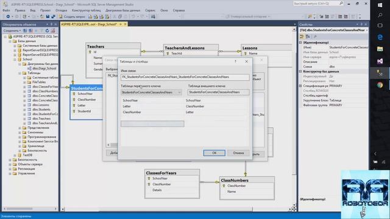390x219 pixels.
Task: Click the Object Explorer horizontal scrollbar
Action: (x=30, y=209)
